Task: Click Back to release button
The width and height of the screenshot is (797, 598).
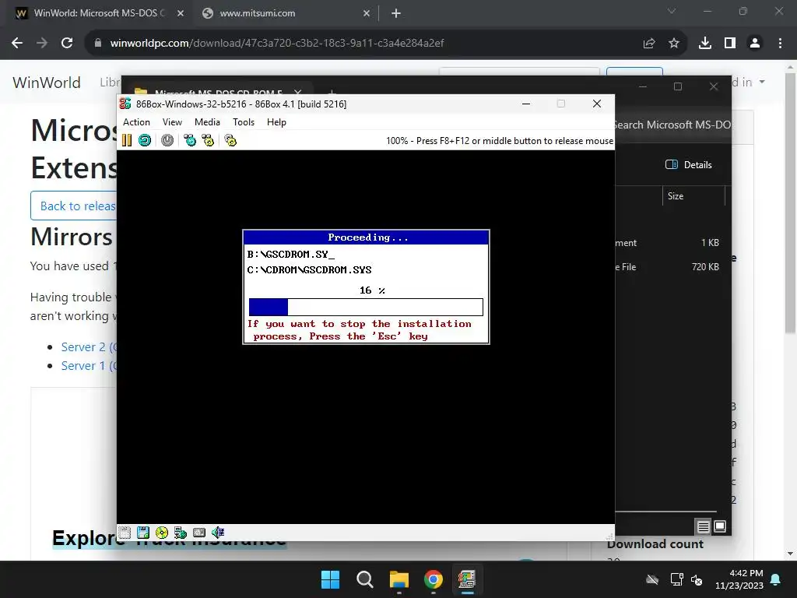Action: (x=74, y=206)
